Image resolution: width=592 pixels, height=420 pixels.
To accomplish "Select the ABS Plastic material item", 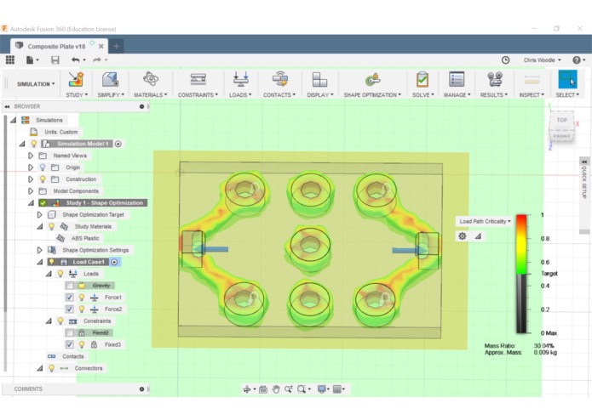I will (85, 238).
